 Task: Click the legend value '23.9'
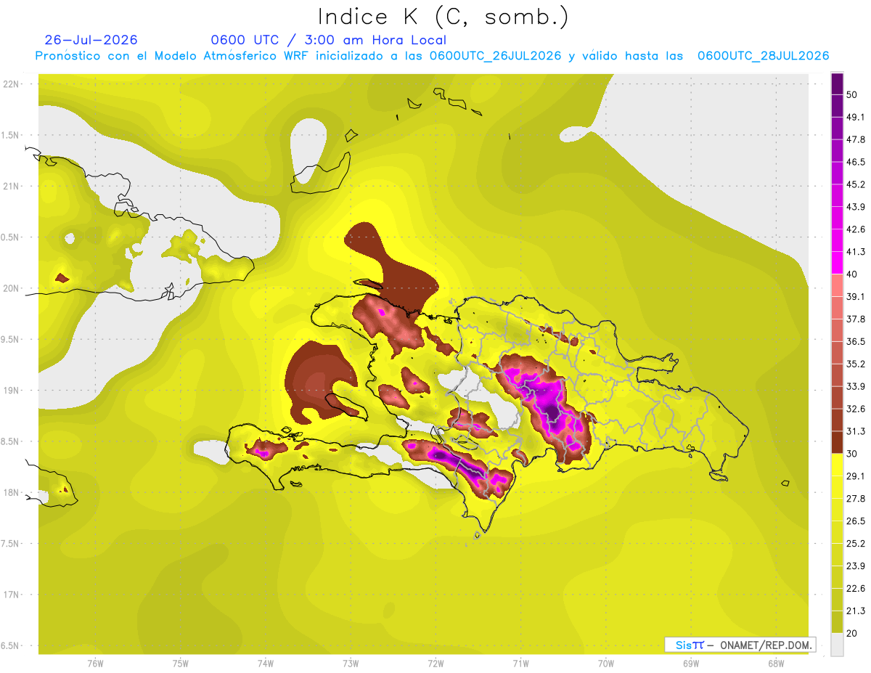(x=856, y=566)
